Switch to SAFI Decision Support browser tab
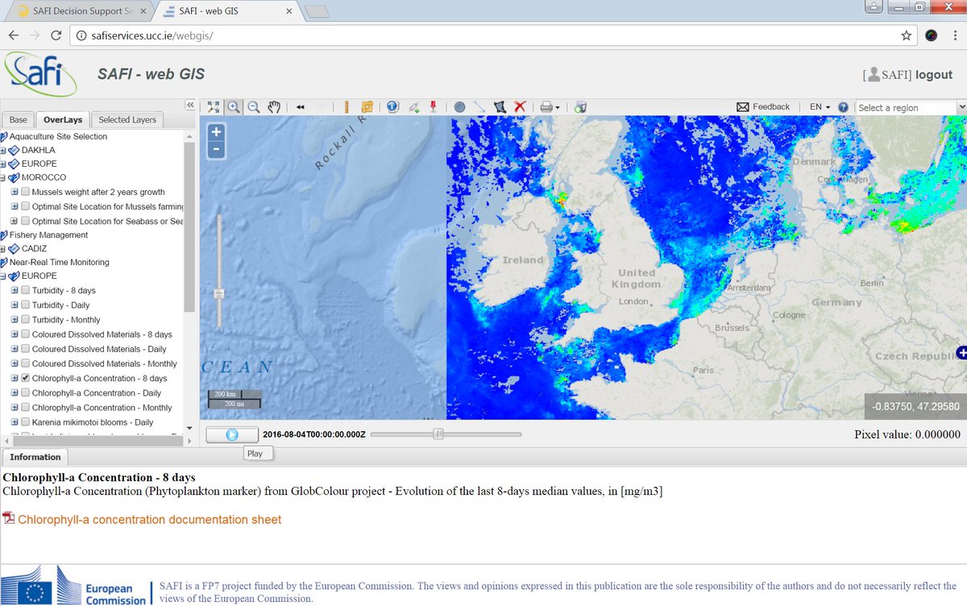The image size is (967, 606). 79,11
